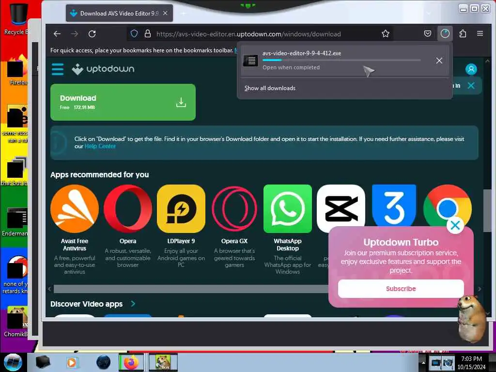This screenshot has height=372, width=496.
Task: Go back with the browser back arrow
Action: pyautogui.click(x=57, y=34)
